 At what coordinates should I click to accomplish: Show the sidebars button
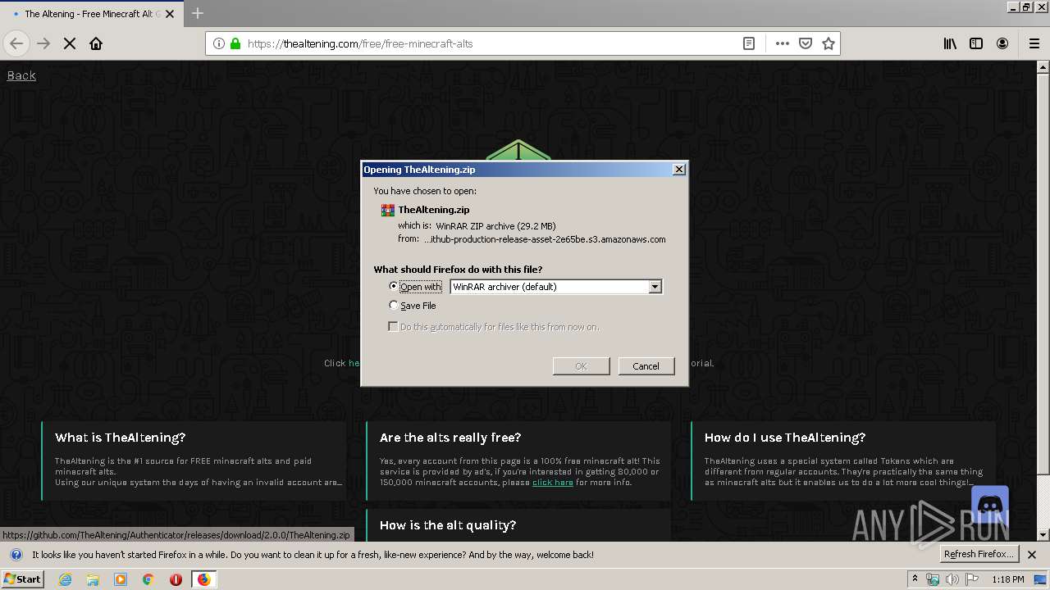[976, 43]
